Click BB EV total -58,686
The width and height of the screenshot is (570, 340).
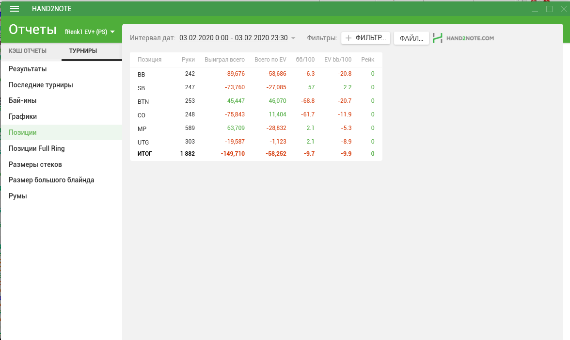pos(276,73)
